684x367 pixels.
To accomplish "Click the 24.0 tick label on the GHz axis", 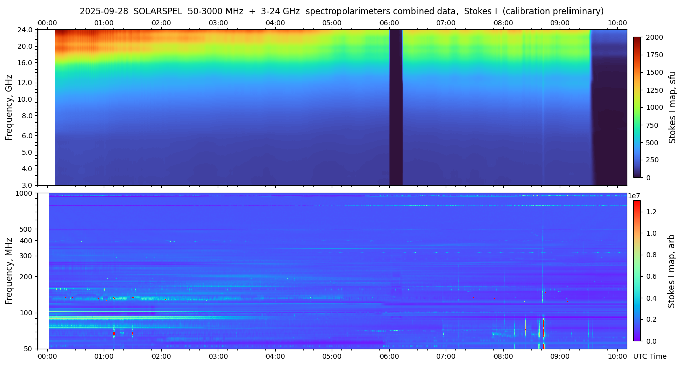I will tap(25, 30).
